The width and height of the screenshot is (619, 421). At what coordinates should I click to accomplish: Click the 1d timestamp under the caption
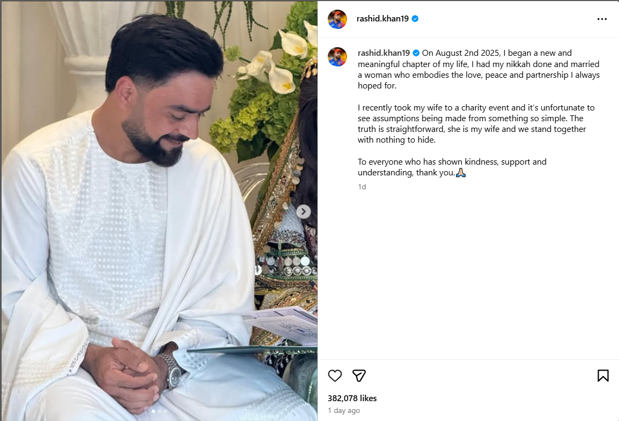[x=362, y=187]
